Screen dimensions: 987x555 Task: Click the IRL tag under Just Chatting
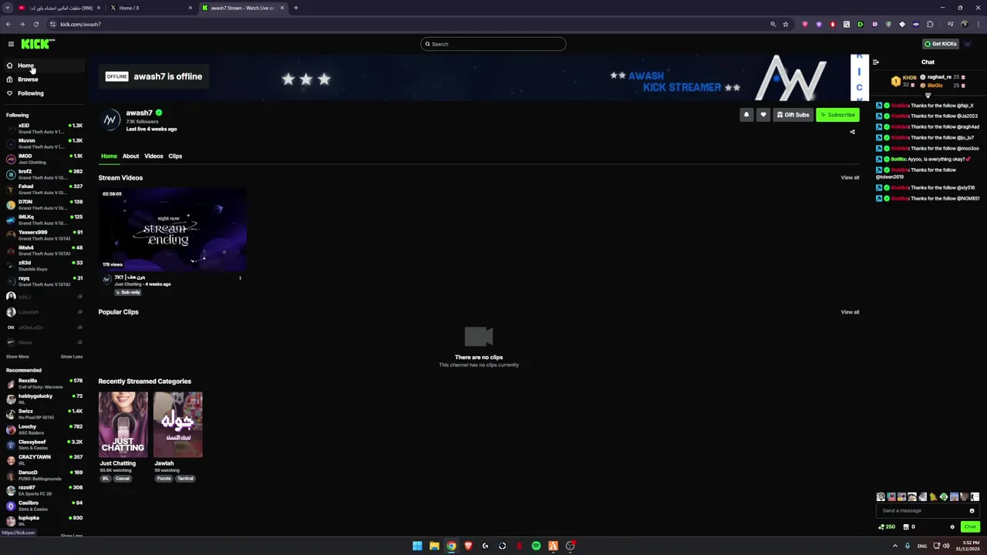point(106,479)
